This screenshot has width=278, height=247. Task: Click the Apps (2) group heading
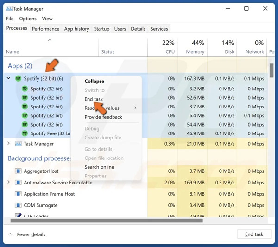[20, 66]
